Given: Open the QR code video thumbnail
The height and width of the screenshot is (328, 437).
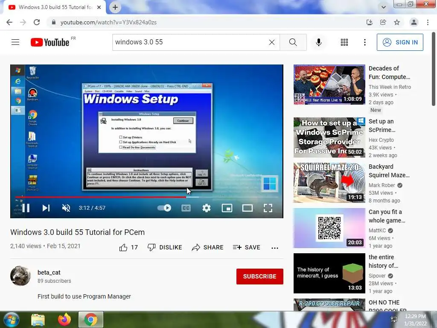Looking at the screenshot, I should coord(329,228).
